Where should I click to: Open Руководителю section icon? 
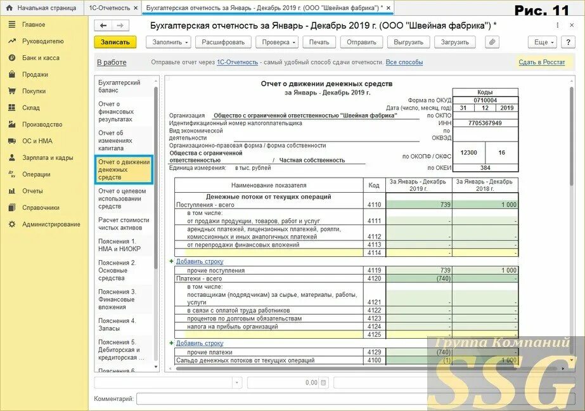tap(12, 41)
